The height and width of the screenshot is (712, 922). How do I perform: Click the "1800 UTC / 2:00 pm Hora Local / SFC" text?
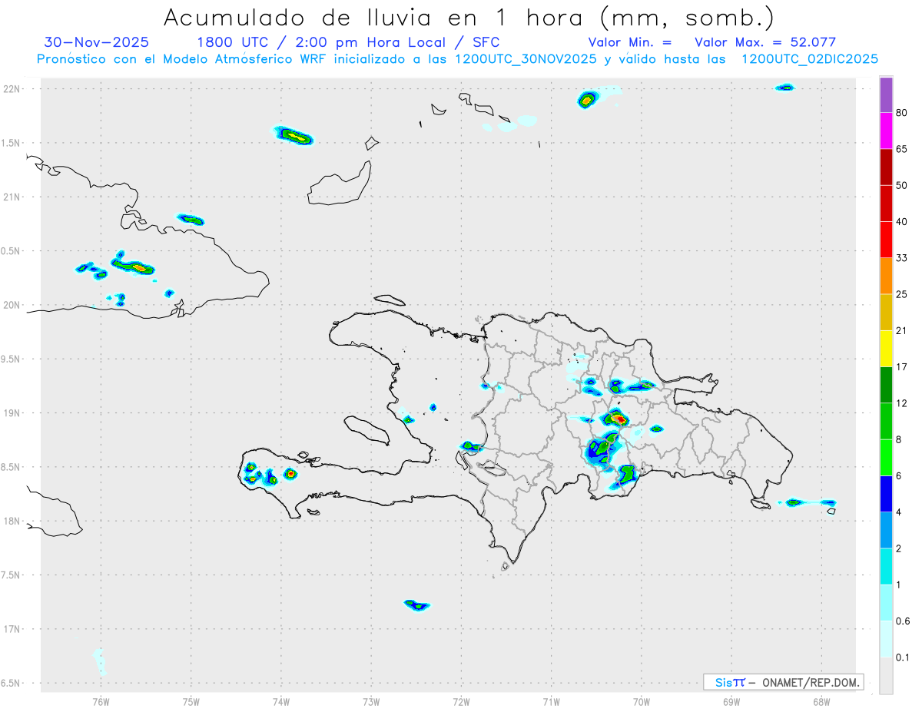click(348, 42)
